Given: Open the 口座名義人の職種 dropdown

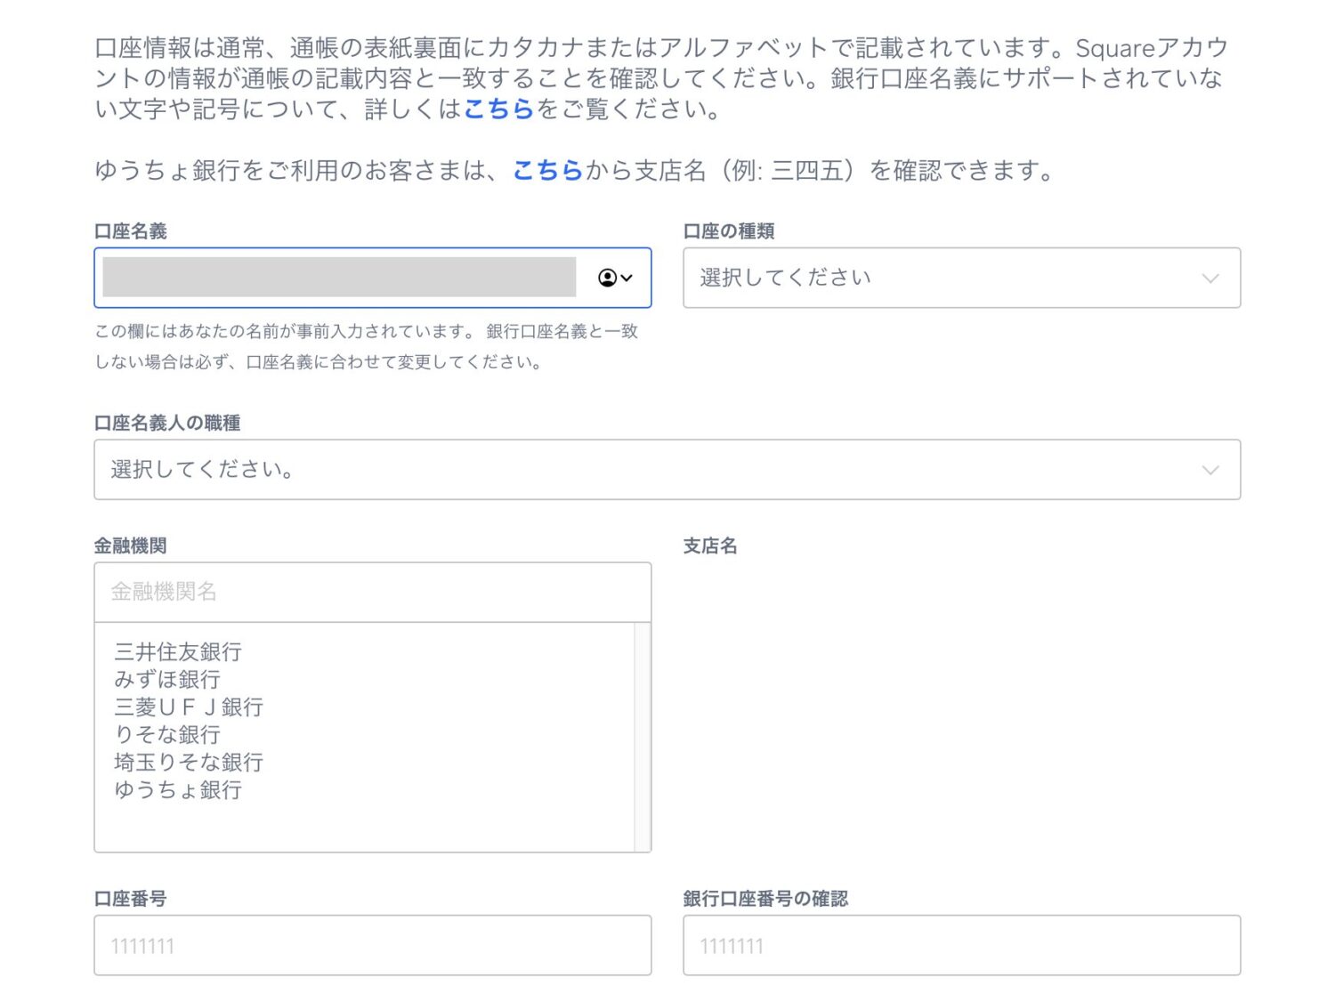Looking at the screenshot, I should coord(667,470).
